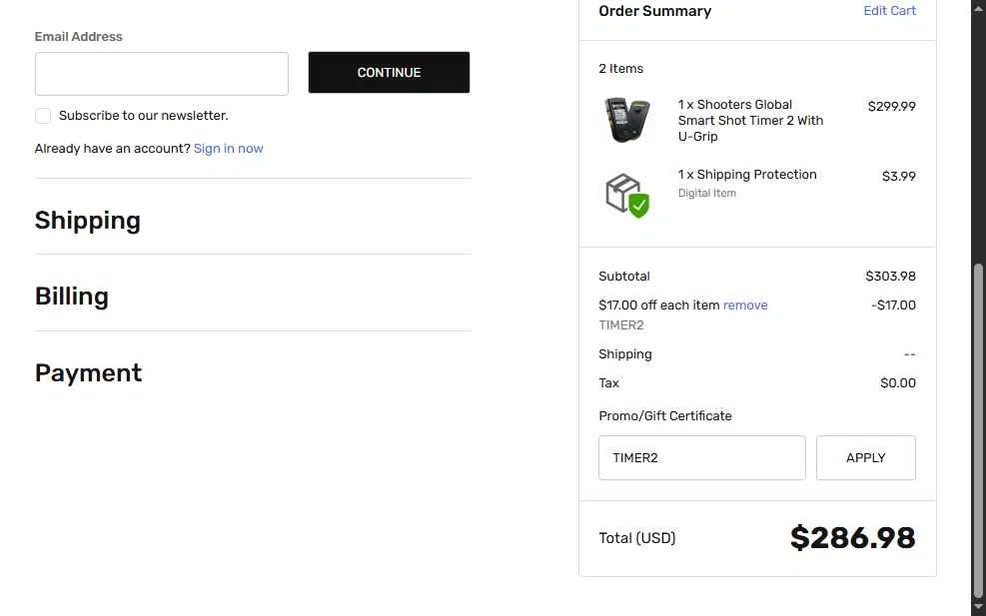
Task: Click the Promo/Gift Certificate input field
Action: coord(701,457)
